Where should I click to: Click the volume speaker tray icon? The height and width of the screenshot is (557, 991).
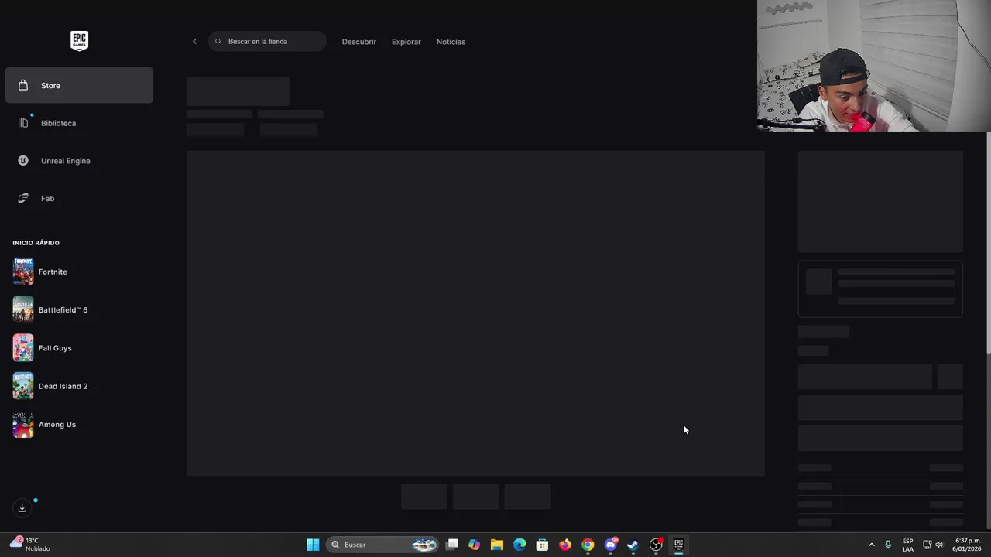pyautogui.click(x=939, y=545)
